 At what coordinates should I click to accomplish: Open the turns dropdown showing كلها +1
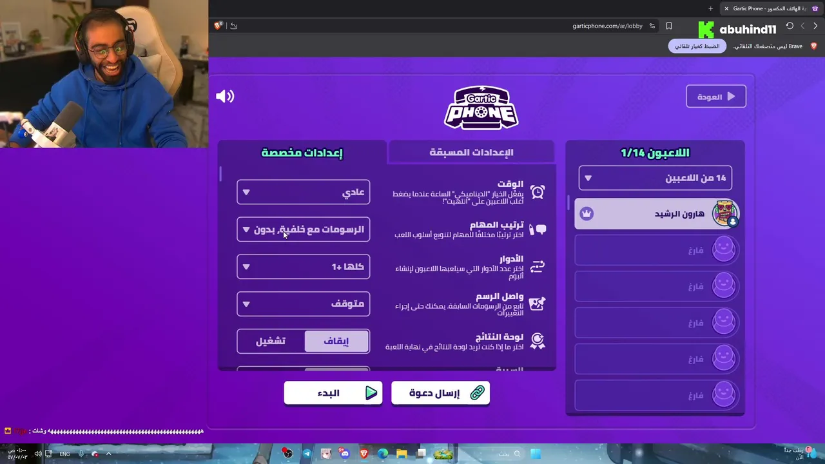304,267
